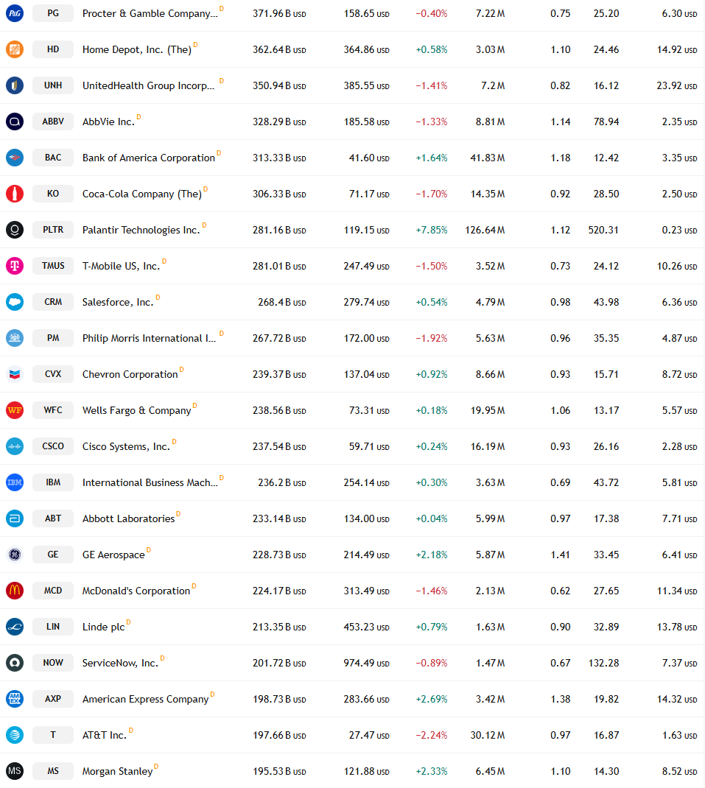
Task: Open Philip Morris International link
Action: 149,339
